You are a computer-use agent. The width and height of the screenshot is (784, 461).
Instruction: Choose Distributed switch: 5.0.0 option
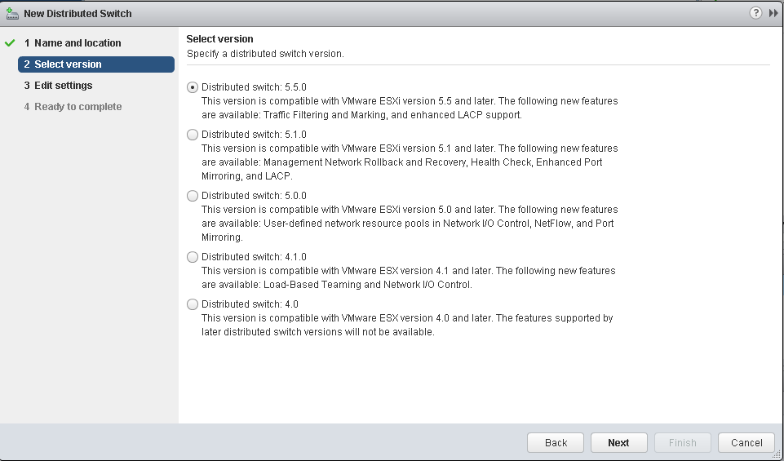(x=193, y=196)
